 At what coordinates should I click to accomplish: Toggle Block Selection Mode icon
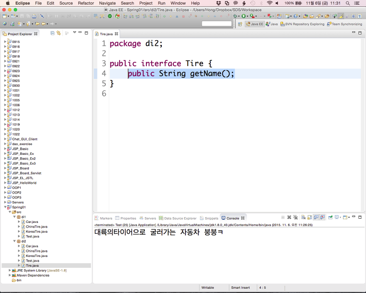[354, 16]
